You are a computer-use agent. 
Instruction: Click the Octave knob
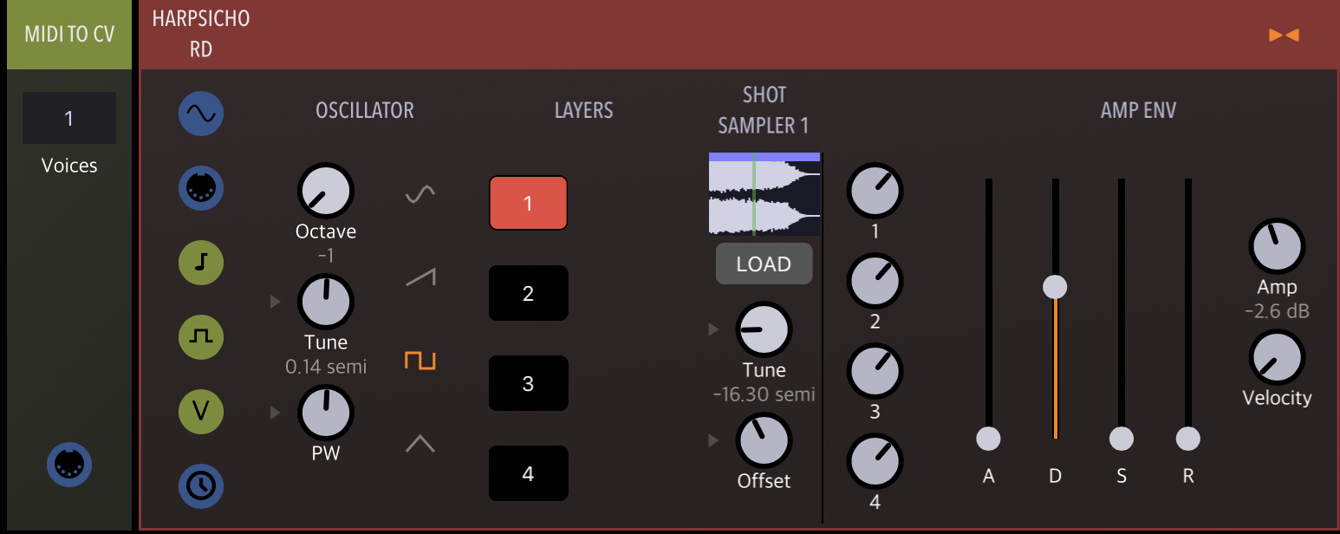click(326, 191)
